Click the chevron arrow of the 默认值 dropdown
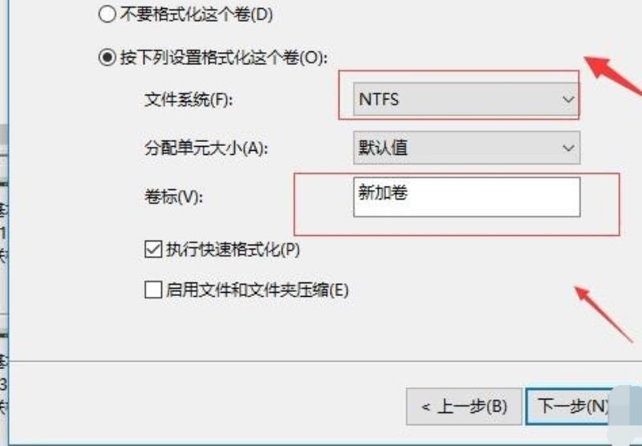The image size is (642, 446). [568, 148]
